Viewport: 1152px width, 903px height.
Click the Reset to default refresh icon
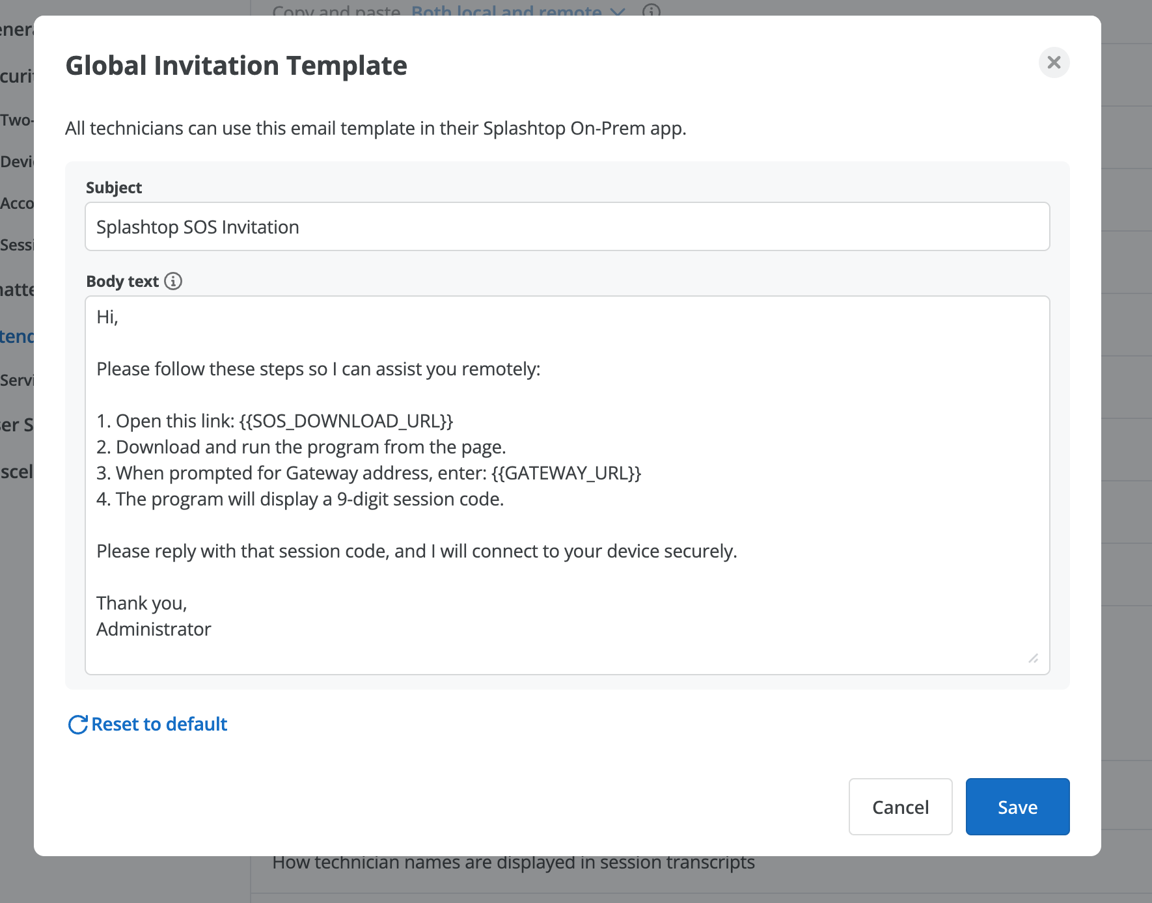coord(77,724)
